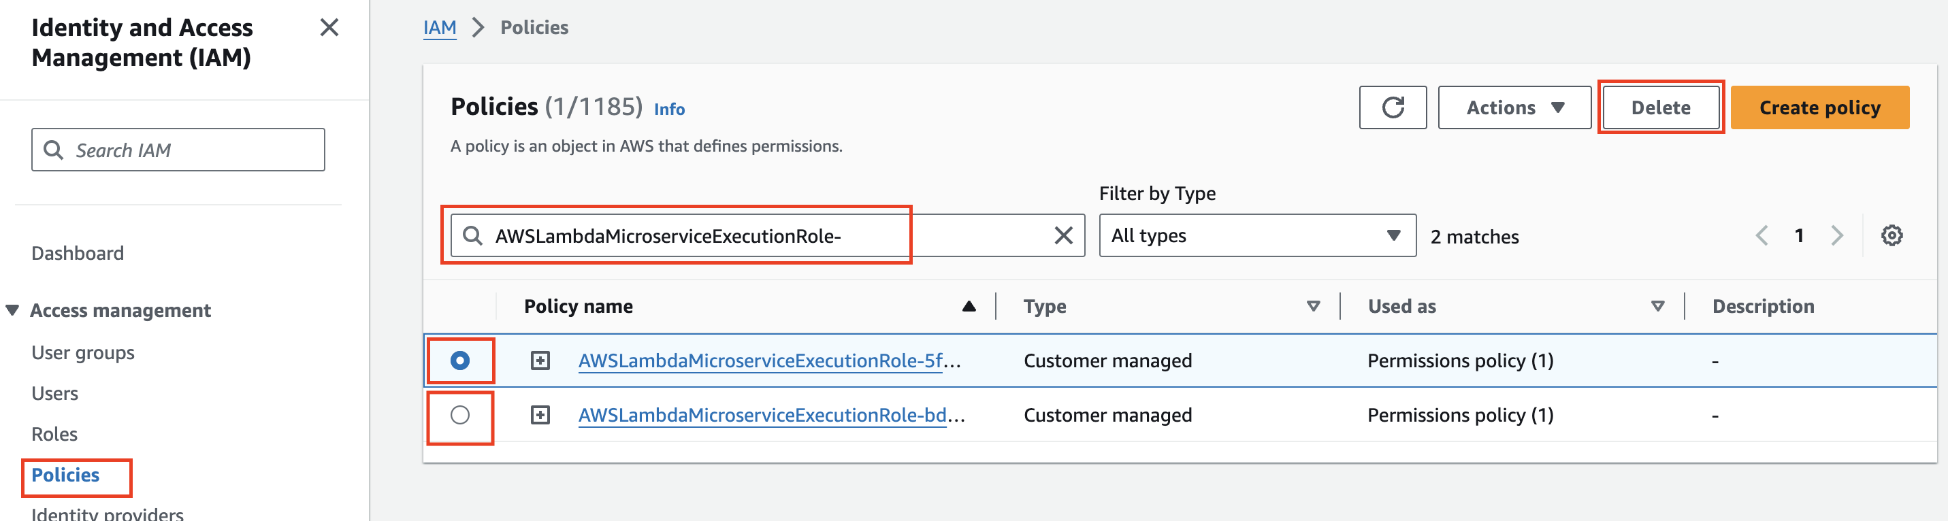Focus the Search IAM field
Viewport: 1948px width, 521px height.
pos(178,150)
